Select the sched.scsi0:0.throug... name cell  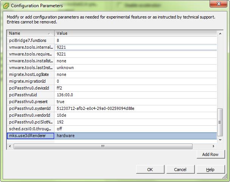[31, 129]
